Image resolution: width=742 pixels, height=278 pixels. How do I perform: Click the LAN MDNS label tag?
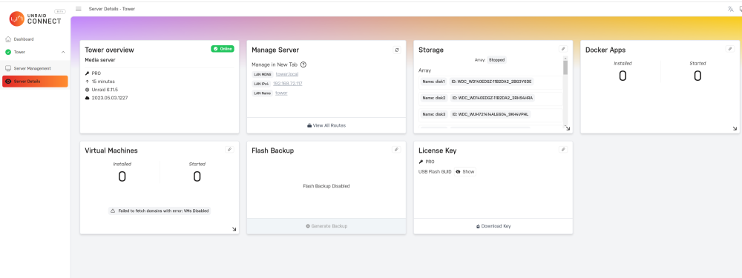[x=263, y=74]
